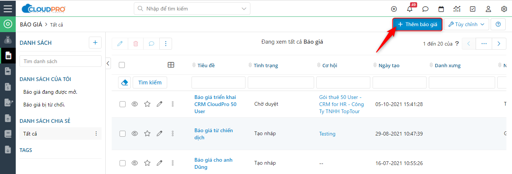Open the hamburger main menu

pyautogui.click(x=8, y=8)
